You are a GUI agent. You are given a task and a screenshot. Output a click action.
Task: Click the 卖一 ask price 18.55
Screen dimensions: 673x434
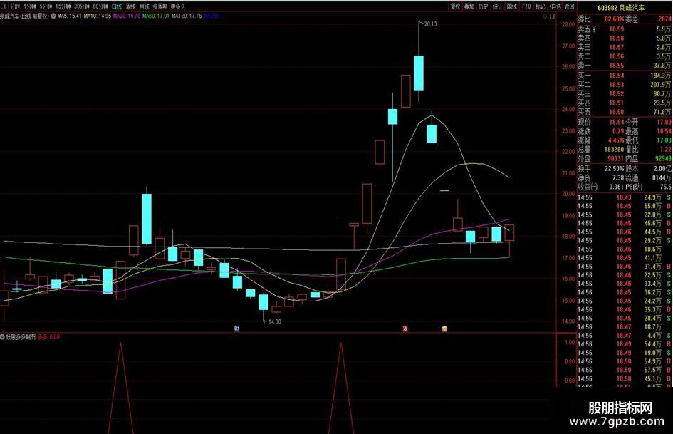pos(616,66)
